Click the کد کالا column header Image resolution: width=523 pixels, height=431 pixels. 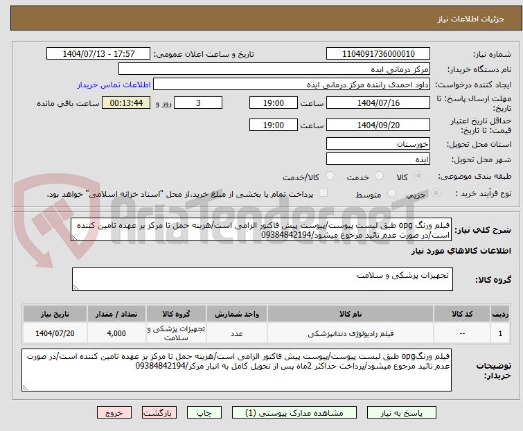coord(462,314)
